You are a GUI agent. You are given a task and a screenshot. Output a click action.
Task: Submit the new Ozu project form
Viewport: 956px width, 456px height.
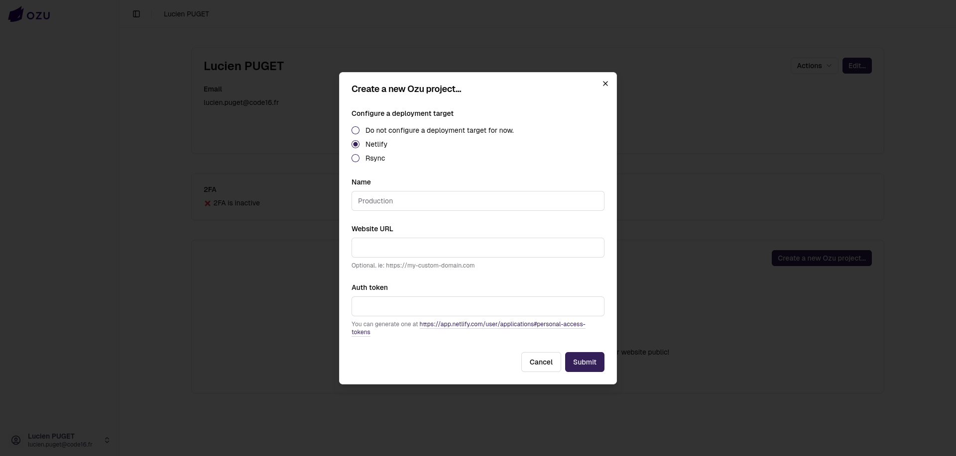click(x=584, y=362)
